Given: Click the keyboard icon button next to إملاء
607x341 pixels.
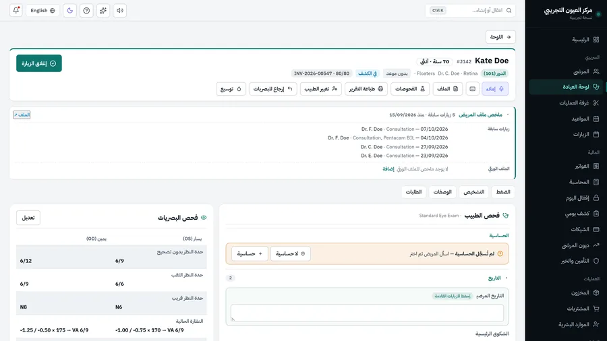Looking at the screenshot, I should click(x=473, y=89).
